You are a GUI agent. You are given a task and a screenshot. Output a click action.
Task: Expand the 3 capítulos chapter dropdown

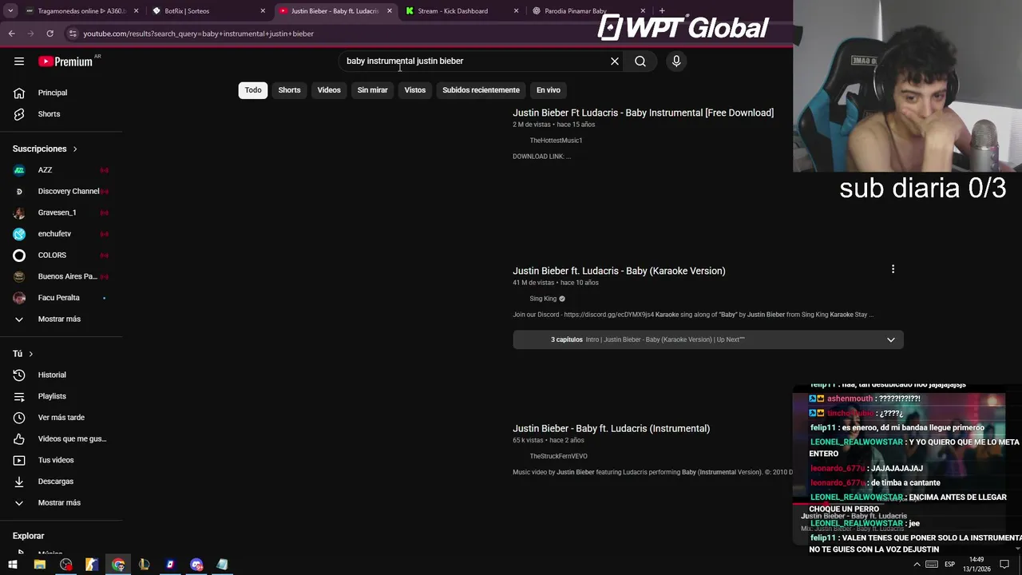891,339
